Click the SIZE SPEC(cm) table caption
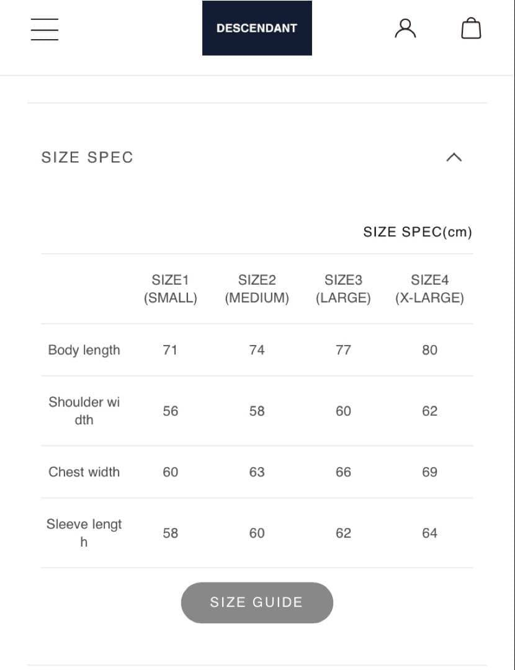Viewport: 515px width, 670px height. [x=418, y=232]
